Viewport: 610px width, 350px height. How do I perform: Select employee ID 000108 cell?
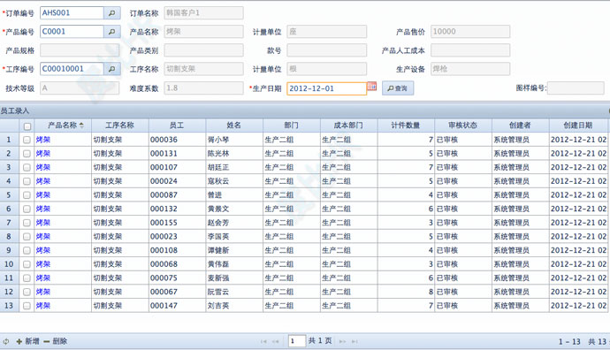pyautogui.click(x=177, y=250)
